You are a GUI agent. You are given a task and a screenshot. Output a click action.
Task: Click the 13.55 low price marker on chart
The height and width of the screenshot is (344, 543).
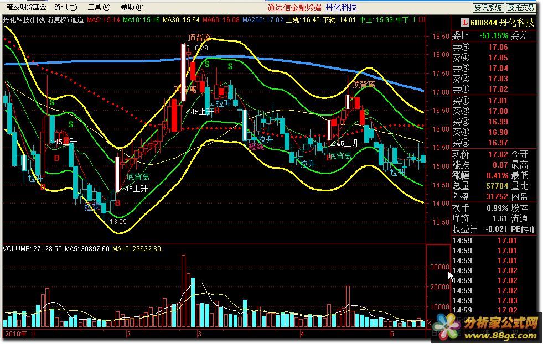118,221
